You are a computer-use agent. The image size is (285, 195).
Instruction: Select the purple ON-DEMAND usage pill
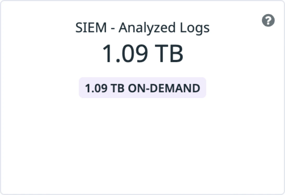click(x=142, y=88)
